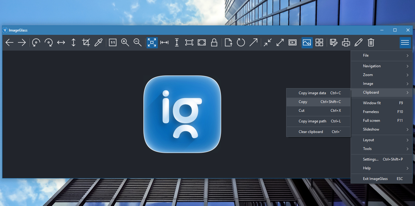The height and width of the screenshot is (206, 415).
Task: Scale the image to fit
Action: (189, 43)
